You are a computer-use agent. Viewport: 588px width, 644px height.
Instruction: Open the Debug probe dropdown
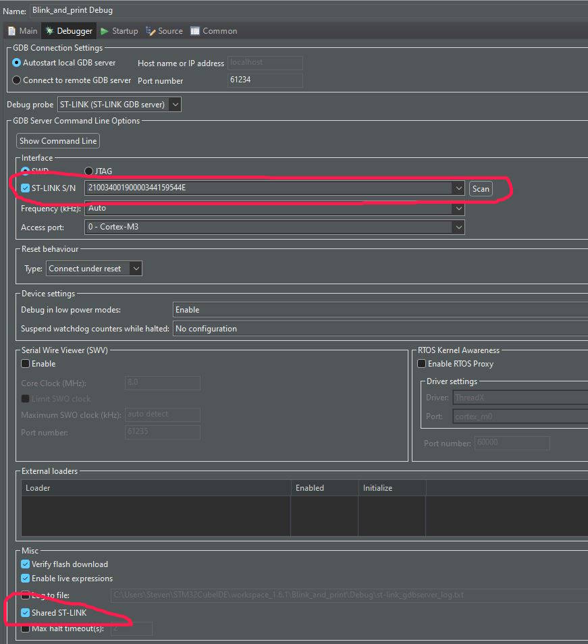175,104
